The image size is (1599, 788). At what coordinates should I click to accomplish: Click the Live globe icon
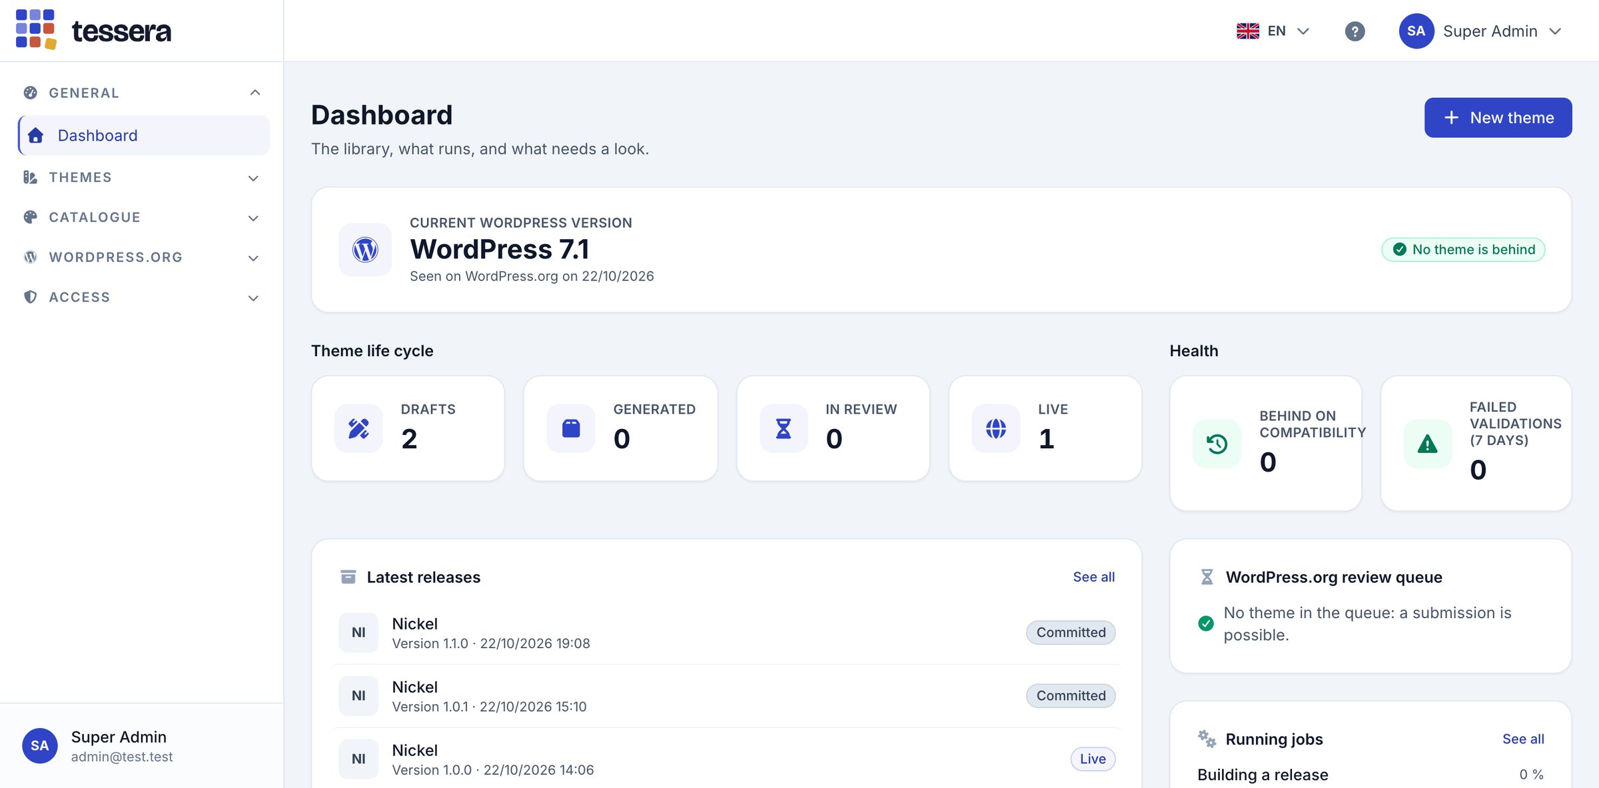[996, 428]
